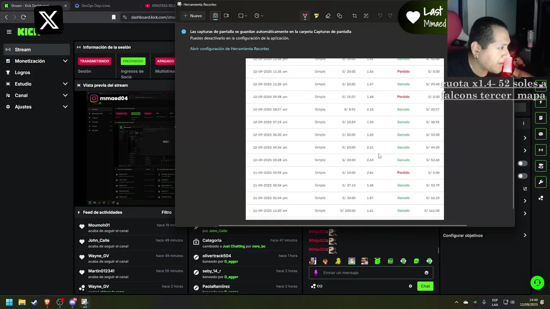Screen dimensions: 550x309
Task: Click Nuevo to start a new snip
Action: [192, 16]
